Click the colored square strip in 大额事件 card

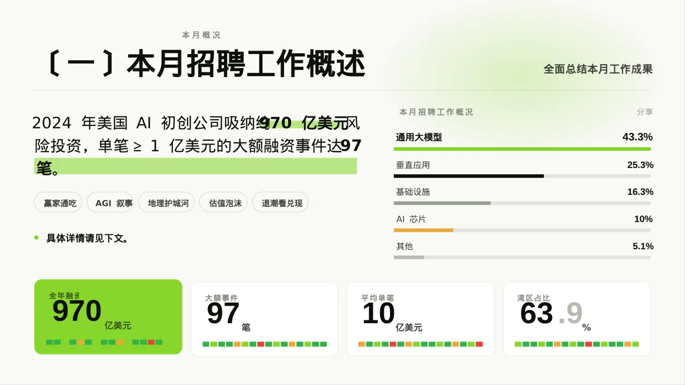(x=265, y=344)
